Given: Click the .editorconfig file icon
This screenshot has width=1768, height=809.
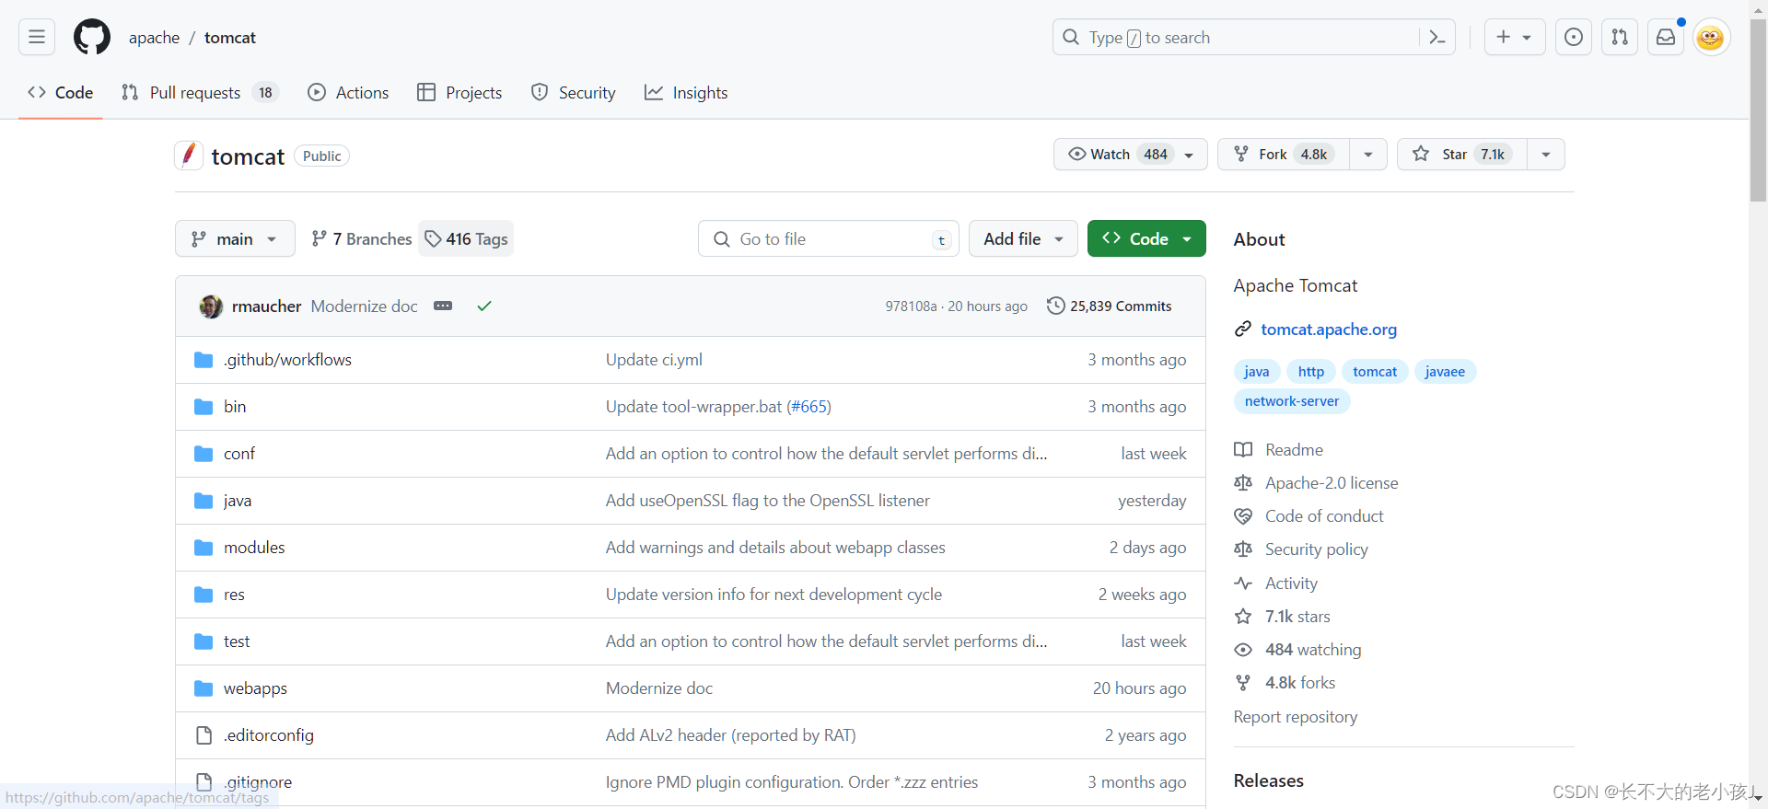Looking at the screenshot, I should point(204,735).
